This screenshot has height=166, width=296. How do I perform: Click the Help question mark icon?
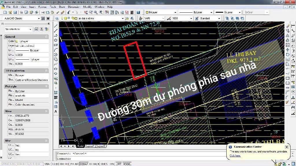pyautogui.click(x=138, y=12)
